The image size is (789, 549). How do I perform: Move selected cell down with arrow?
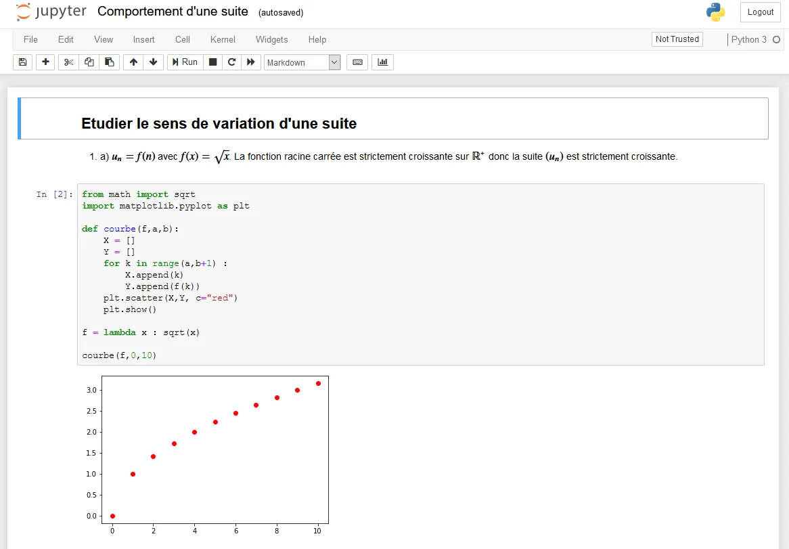pyautogui.click(x=153, y=62)
